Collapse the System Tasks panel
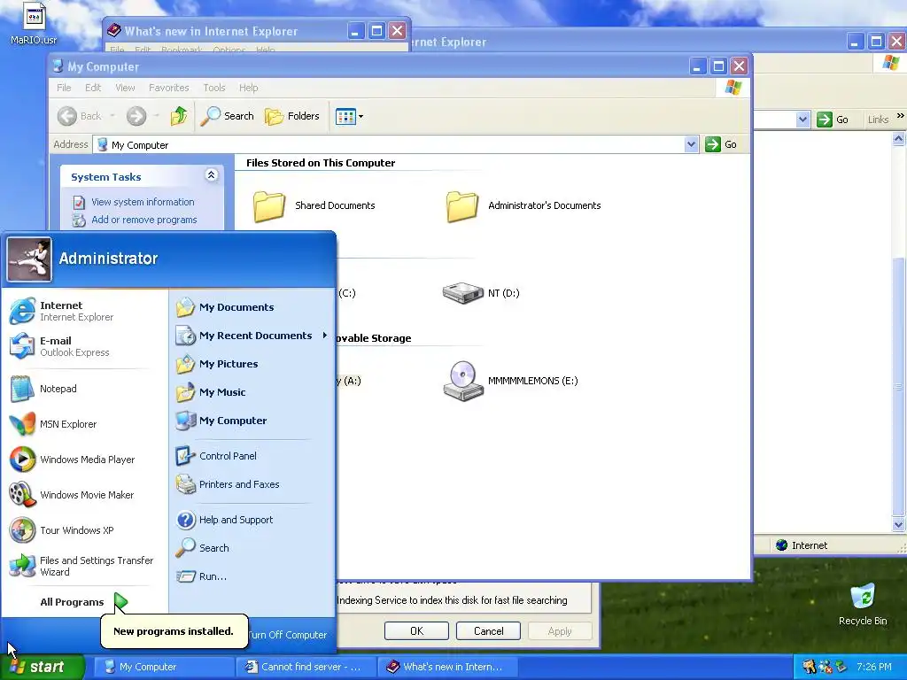This screenshot has width=907, height=680. 211,175
